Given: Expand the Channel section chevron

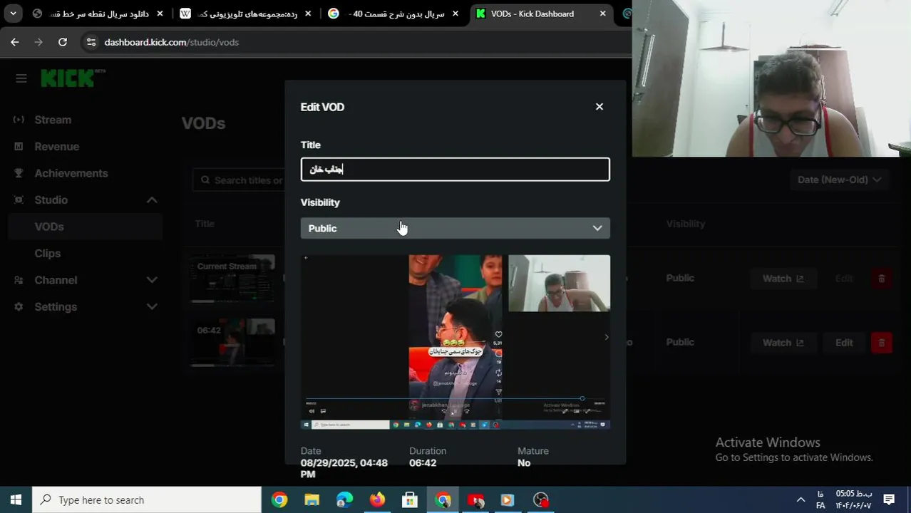Looking at the screenshot, I should (152, 280).
